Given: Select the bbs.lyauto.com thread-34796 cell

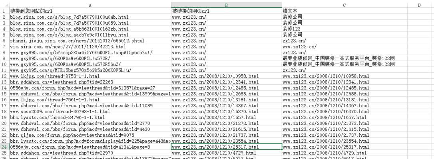Looking at the screenshot, I should point(54,118).
